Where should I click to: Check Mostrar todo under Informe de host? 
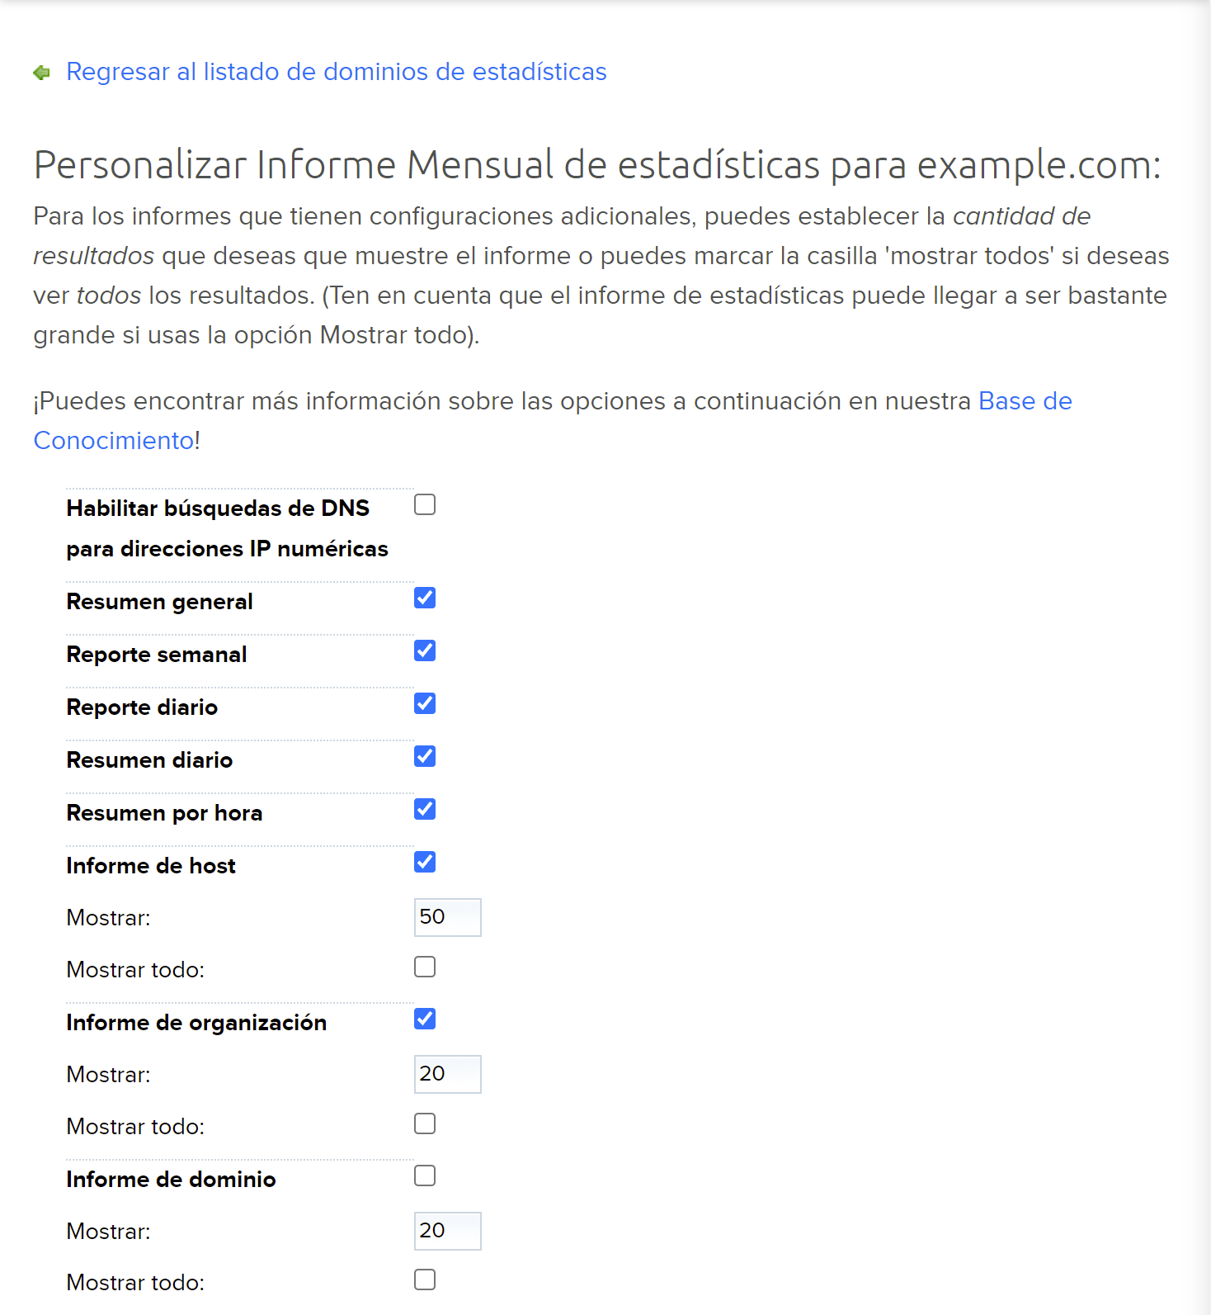(425, 967)
